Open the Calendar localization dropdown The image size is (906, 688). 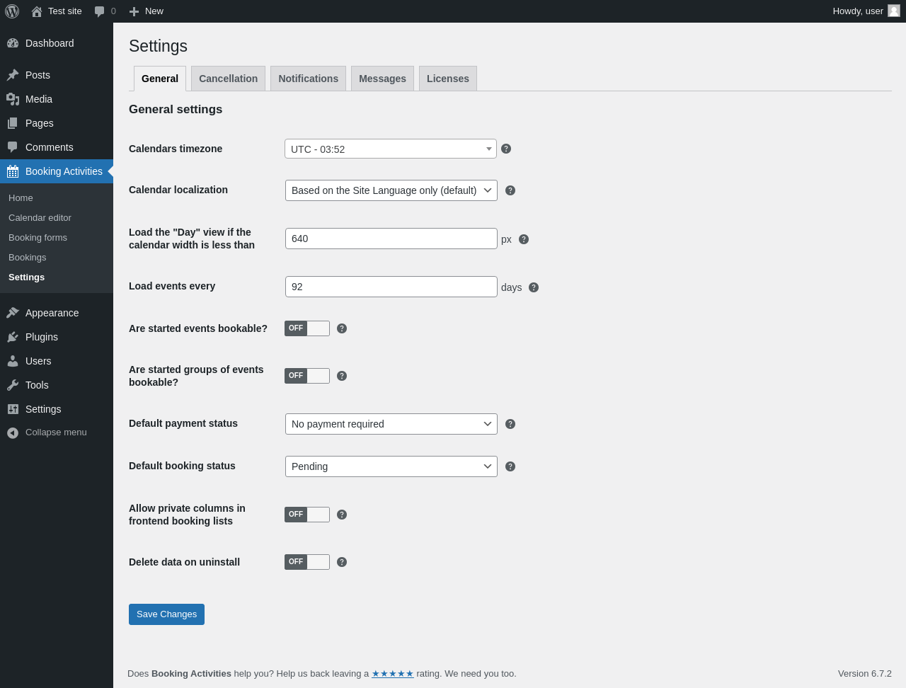pyautogui.click(x=391, y=190)
